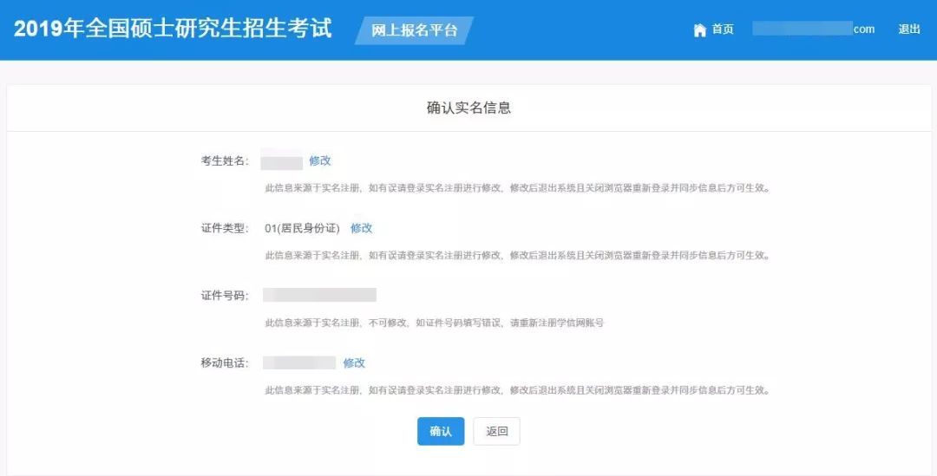Click the blurred 证件号码 value
This screenshot has width=937, height=476.
(x=319, y=295)
